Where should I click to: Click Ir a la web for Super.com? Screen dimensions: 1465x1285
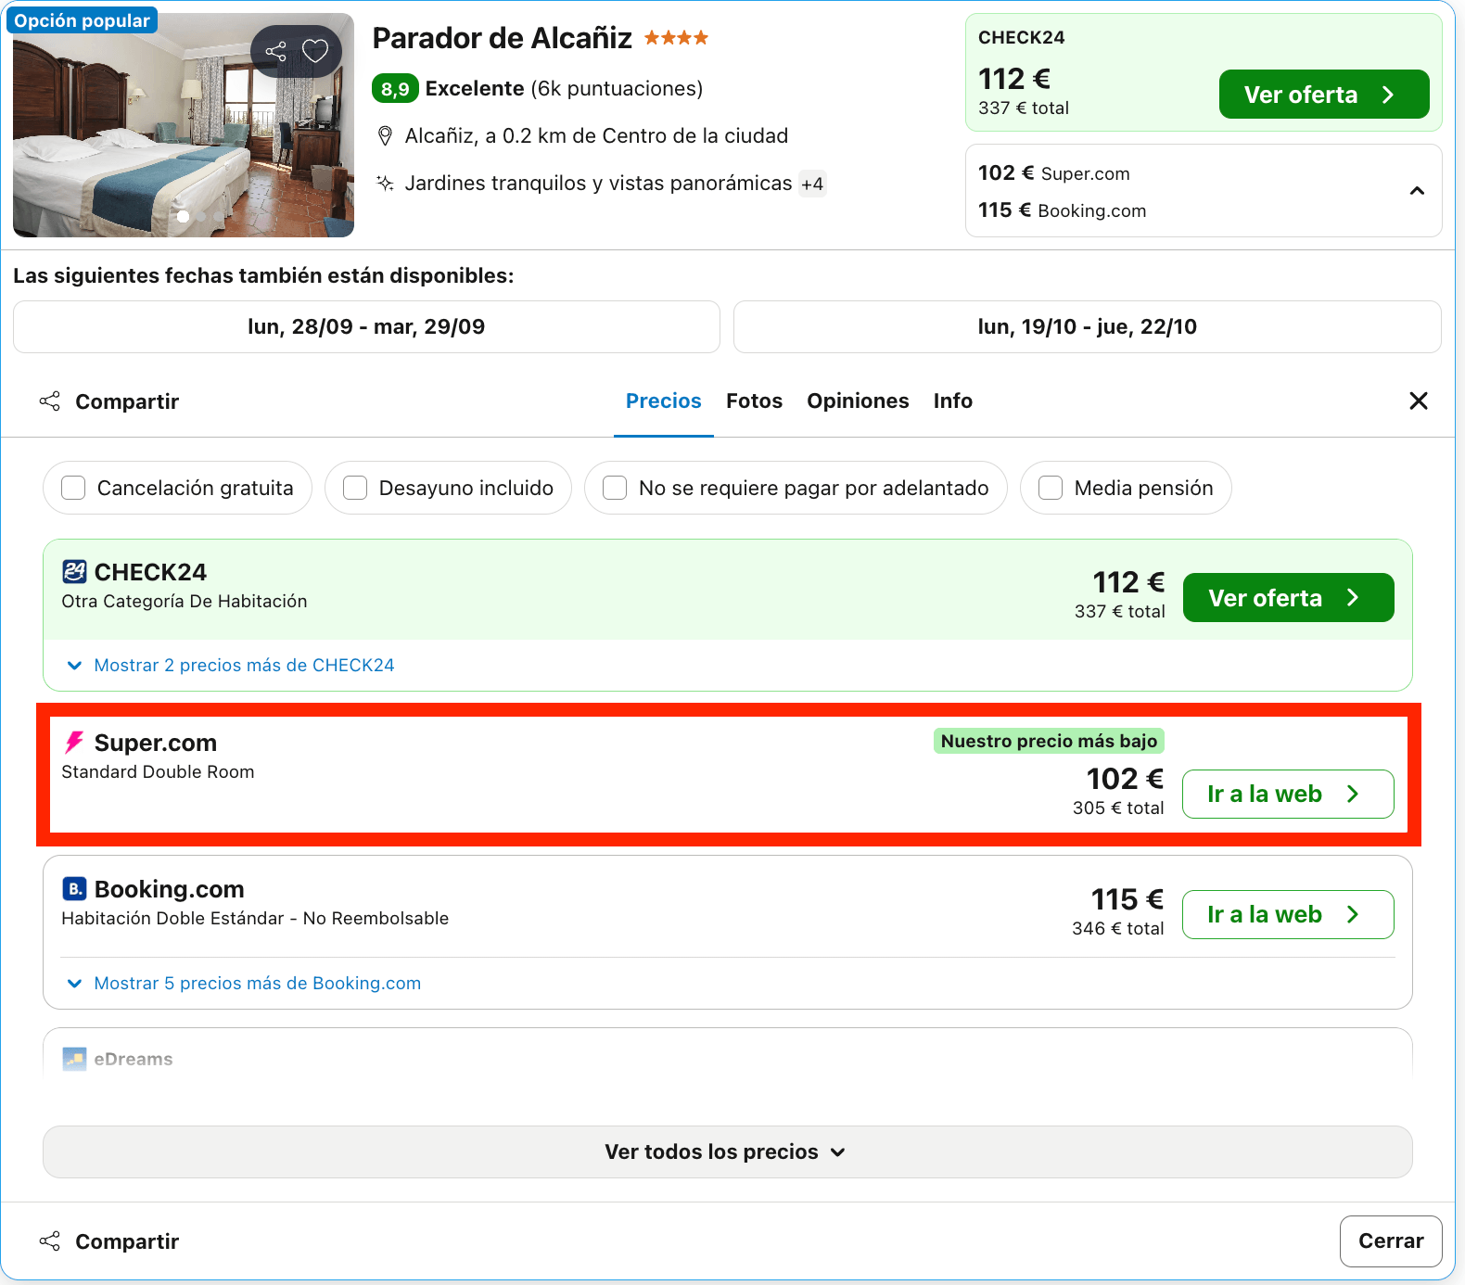click(x=1288, y=794)
